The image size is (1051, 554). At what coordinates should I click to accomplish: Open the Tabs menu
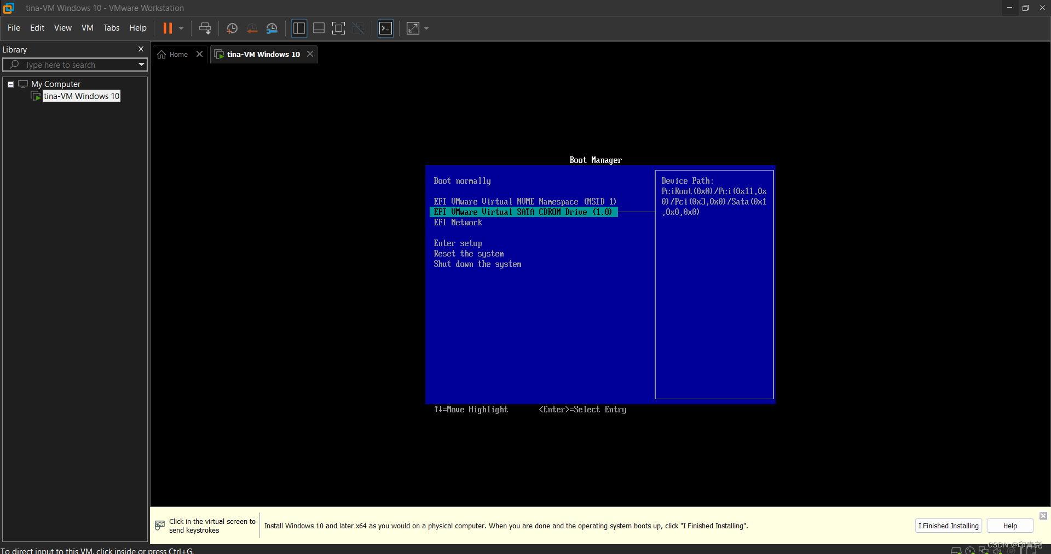(111, 28)
